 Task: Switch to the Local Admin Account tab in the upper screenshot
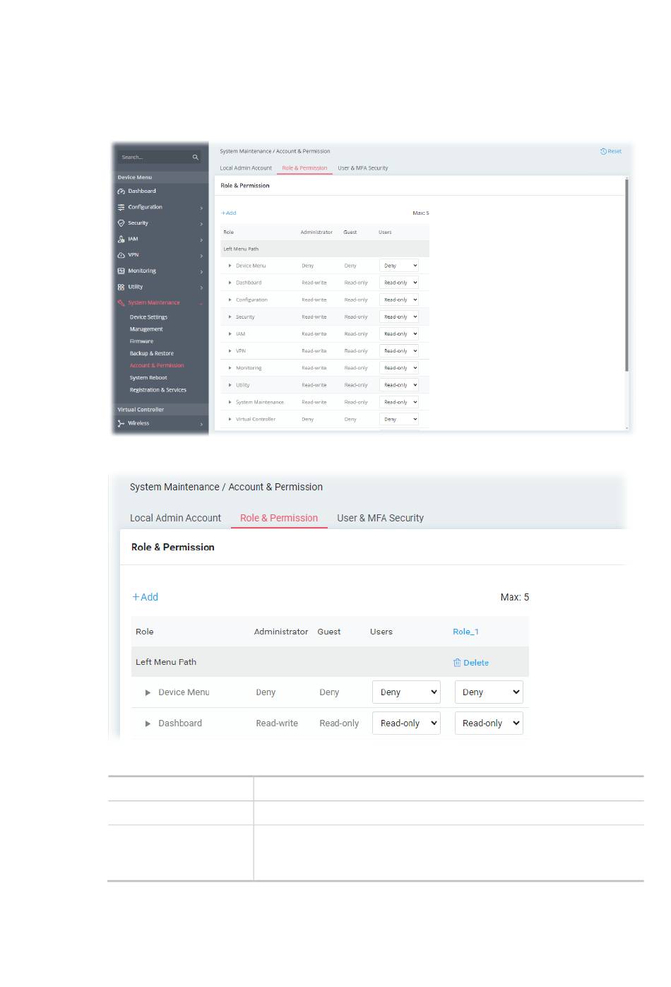246,168
